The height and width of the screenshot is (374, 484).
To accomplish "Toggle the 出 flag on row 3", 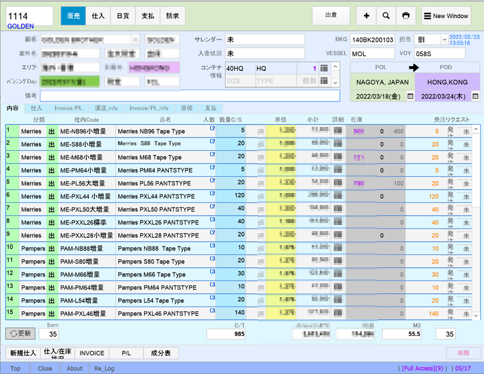I will click(51, 158).
